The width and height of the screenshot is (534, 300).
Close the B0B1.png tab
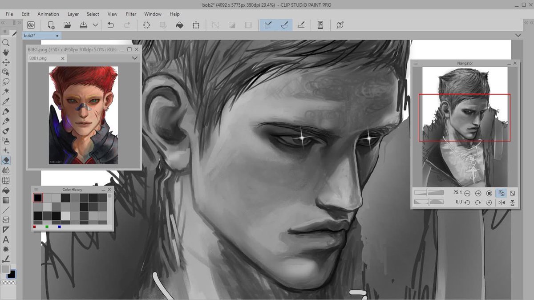(63, 58)
